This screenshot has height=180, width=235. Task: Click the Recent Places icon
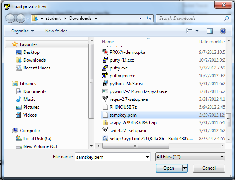coord(19,68)
